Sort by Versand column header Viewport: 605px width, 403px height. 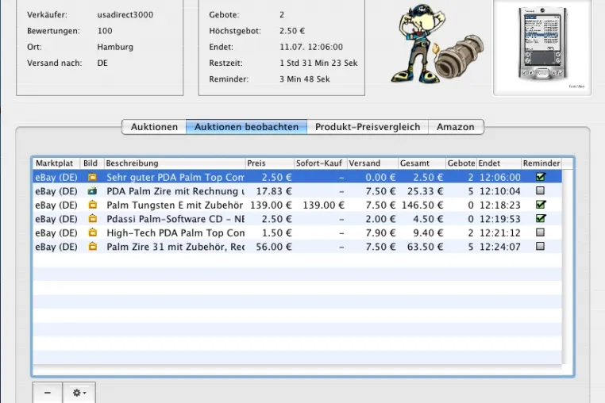point(372,163)
